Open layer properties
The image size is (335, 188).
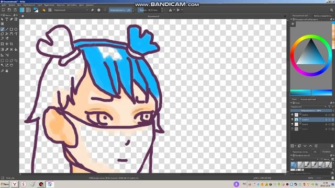pyautogui.click(x=316, y=146)
